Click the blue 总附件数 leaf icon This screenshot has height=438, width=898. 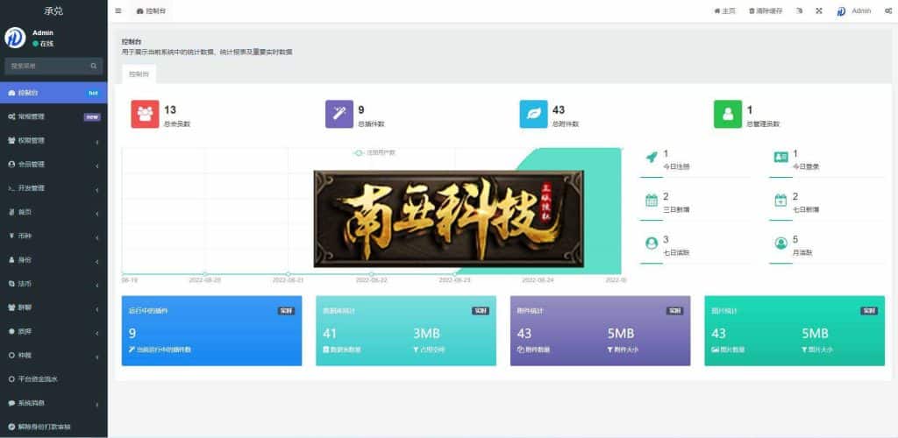[534, 115]
